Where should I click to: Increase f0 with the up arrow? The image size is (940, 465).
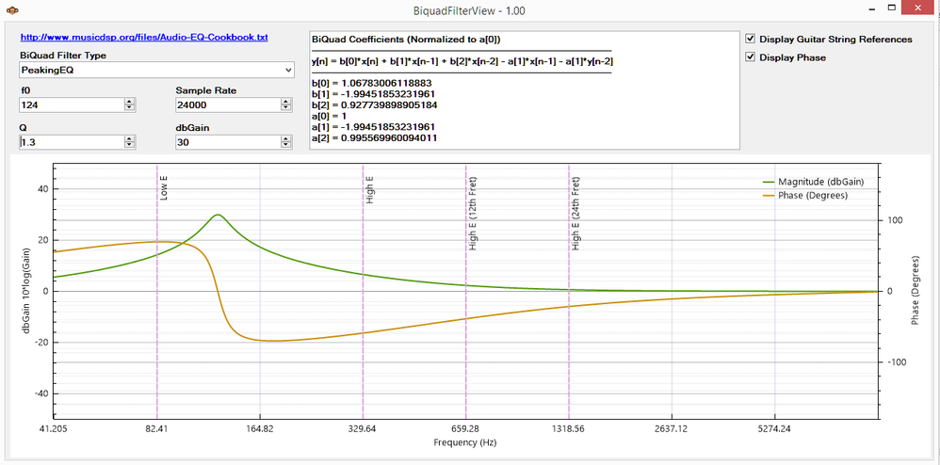click(x=129, y=102)
